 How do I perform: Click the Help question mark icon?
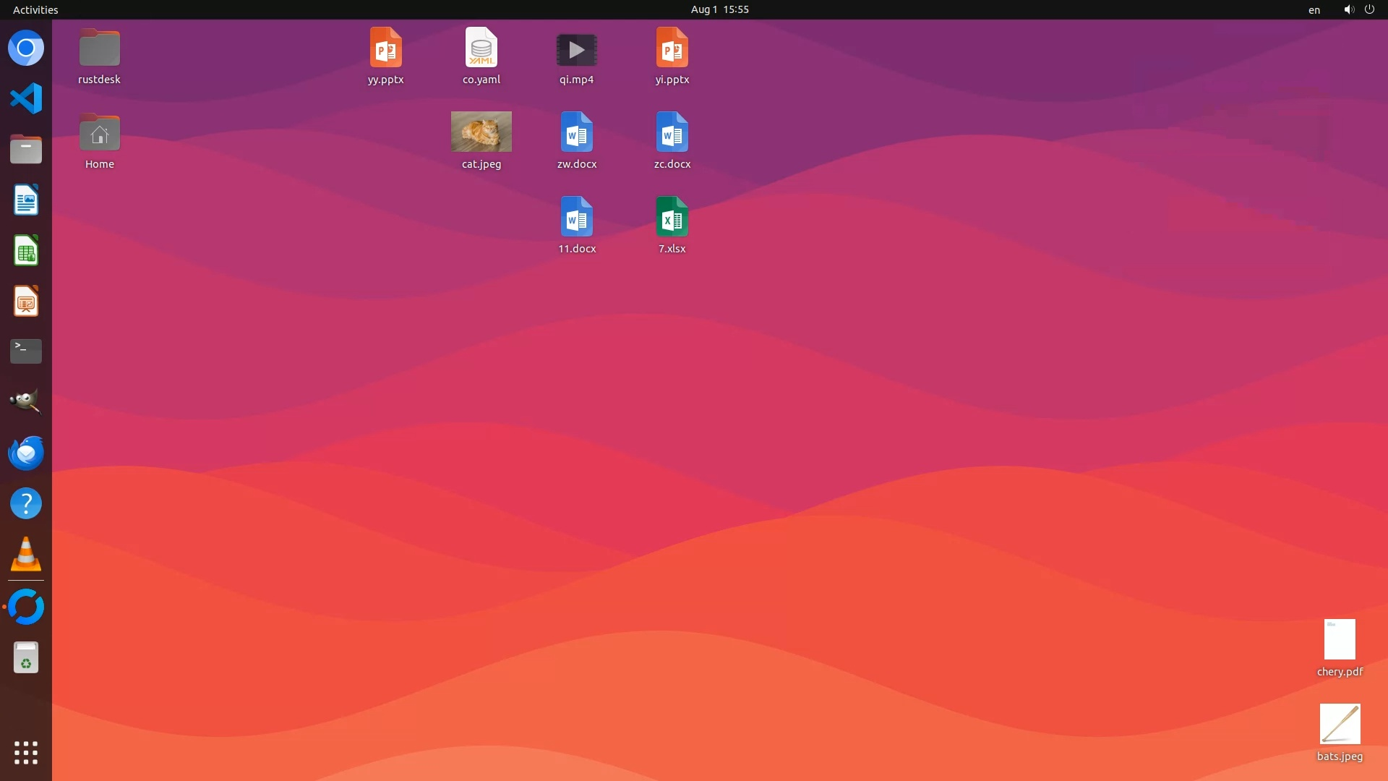pyautogui.click(x=26, y=503)
